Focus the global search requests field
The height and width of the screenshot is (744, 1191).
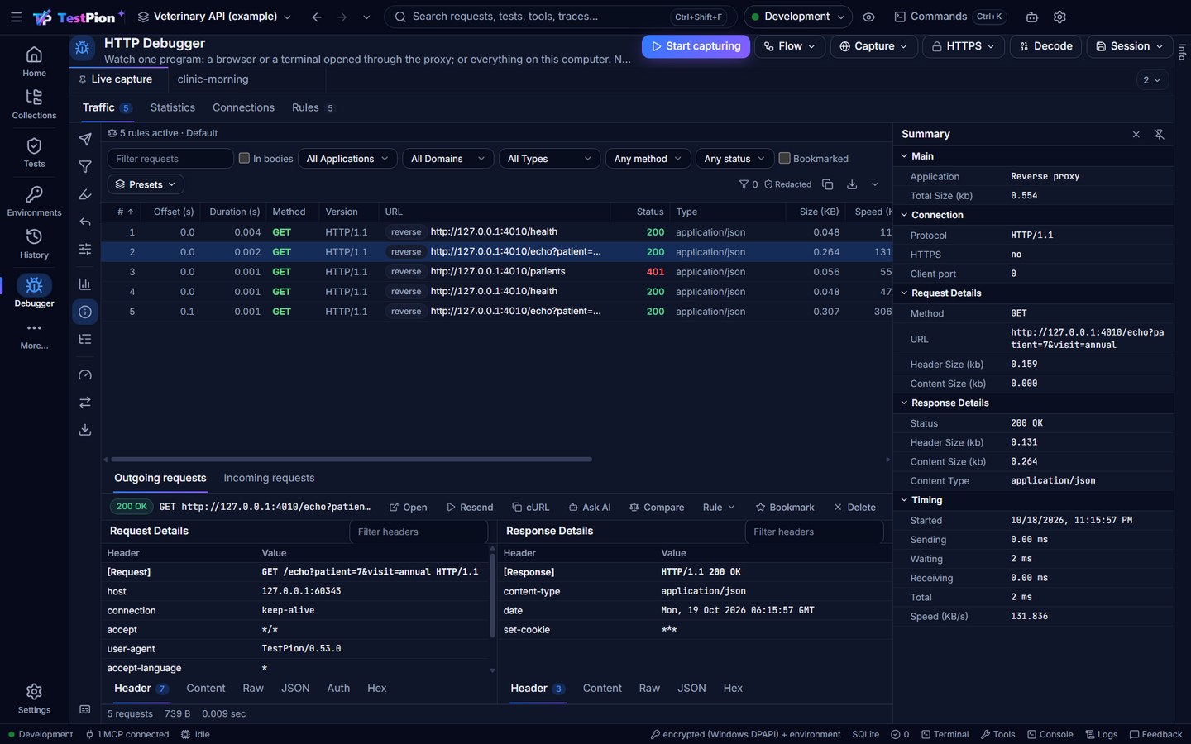[x=560, y=17]
